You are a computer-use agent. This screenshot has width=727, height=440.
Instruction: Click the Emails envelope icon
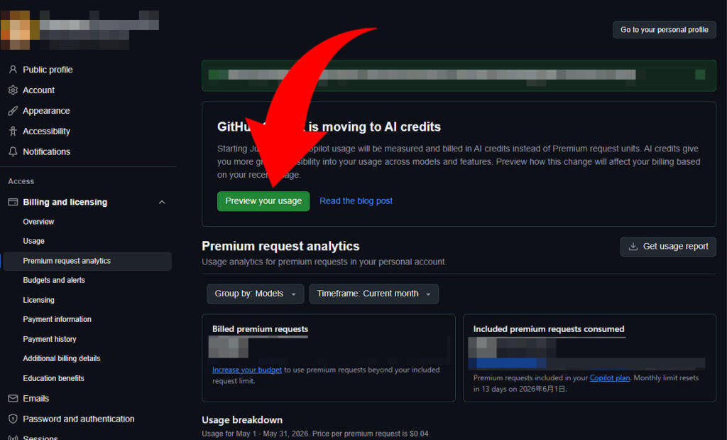coord(13,398)
